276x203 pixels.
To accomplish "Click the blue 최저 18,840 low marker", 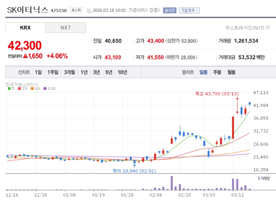I will pos(134,166).
